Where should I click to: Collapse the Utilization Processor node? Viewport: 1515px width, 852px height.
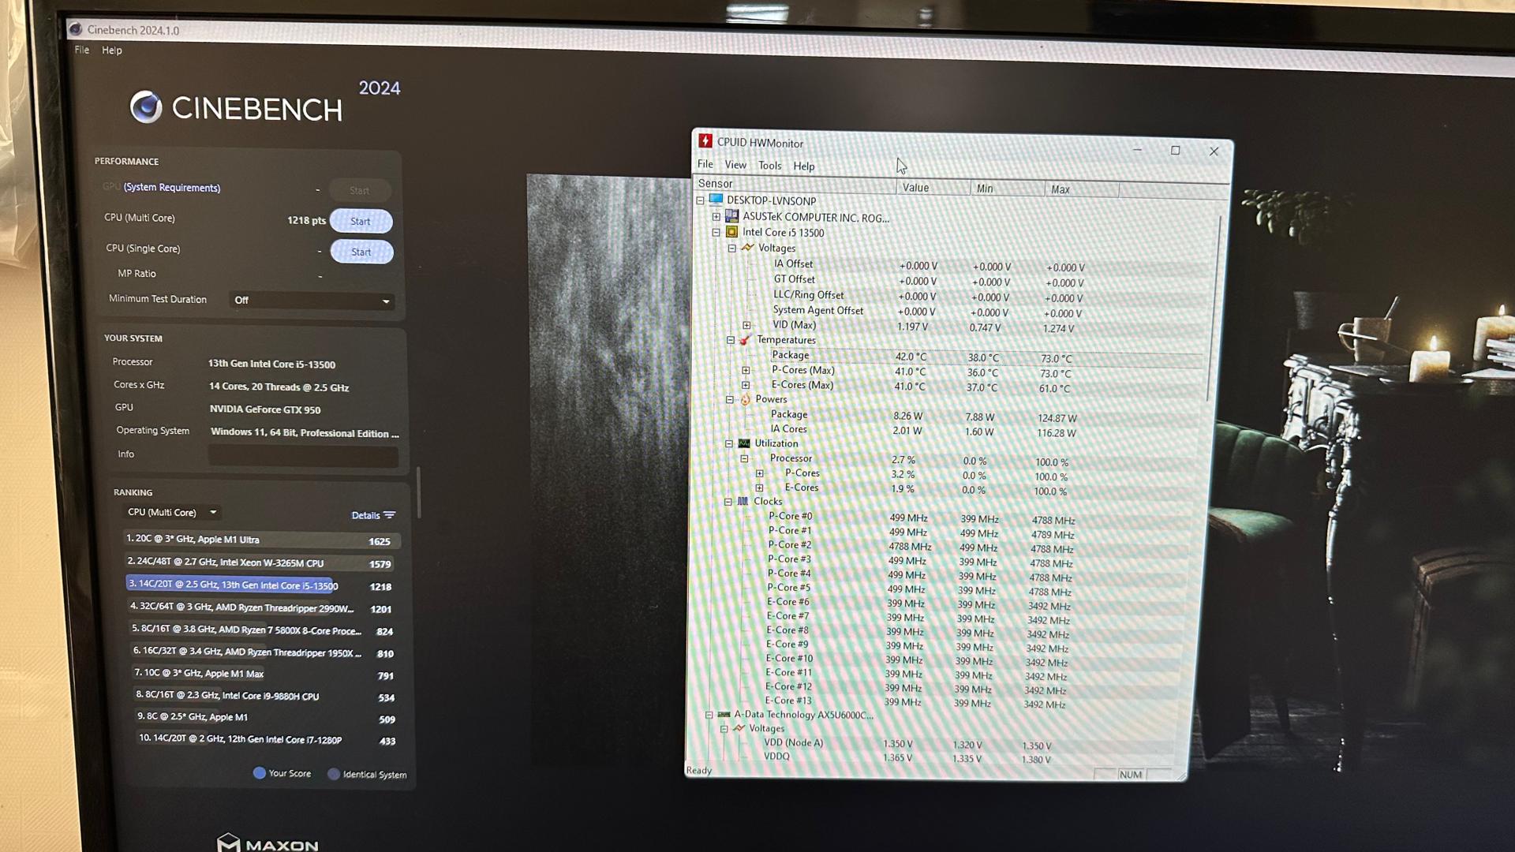click(x=744, y=458)
